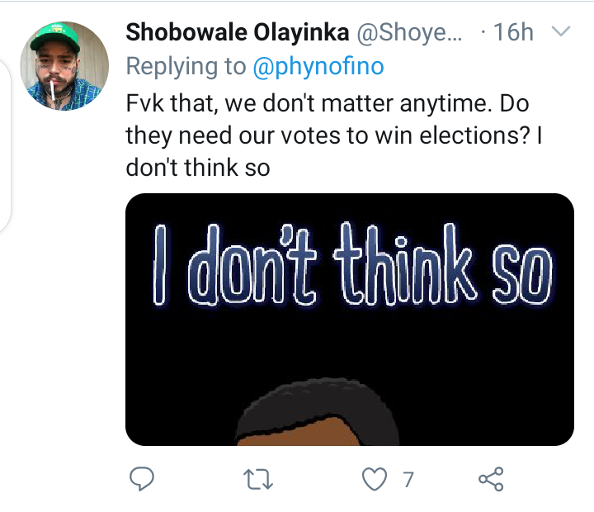The width and height of the screenshot is (594, 512).
Task: View the like count of 7
Action: (407, 478)
